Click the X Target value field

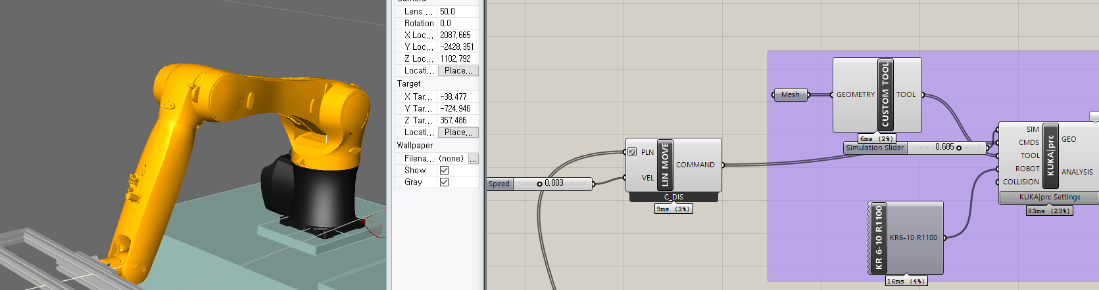coord(458,96)
